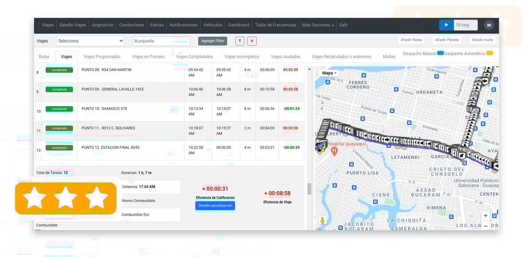The width and height of the screenshot is (532, 257).
Task: Click the Añadir Rutas button
Action: click(411, 40)
